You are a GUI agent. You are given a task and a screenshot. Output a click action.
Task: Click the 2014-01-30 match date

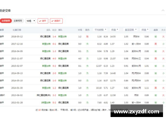[x=17, y=88]
